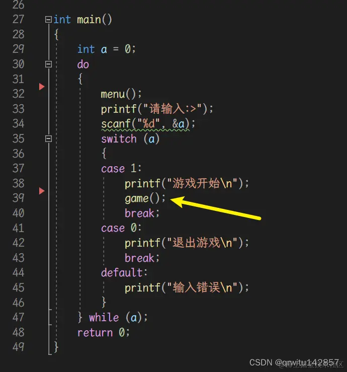Viewport: 347px width, 372px height.
Task: Click line number 45 in gutter
Action: pos(18,287)
